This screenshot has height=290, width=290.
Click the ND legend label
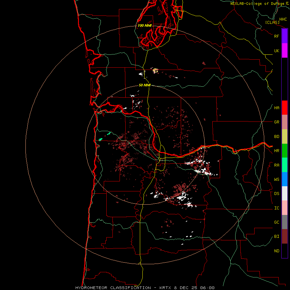coord(276,251)
